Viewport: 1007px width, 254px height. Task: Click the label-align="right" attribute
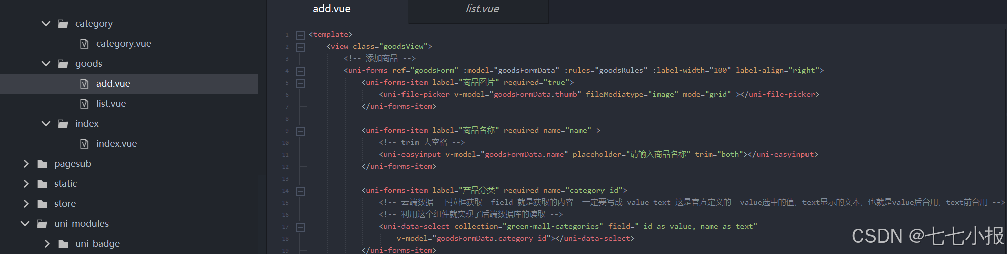(x=777, y=70)
